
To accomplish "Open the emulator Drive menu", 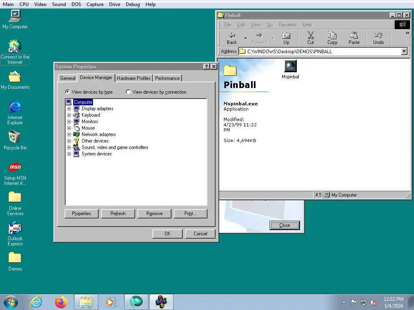I will [x=114, y=4].
